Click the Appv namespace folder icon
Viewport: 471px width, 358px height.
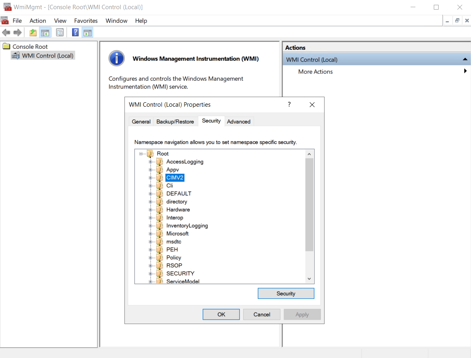click(160, 170)
